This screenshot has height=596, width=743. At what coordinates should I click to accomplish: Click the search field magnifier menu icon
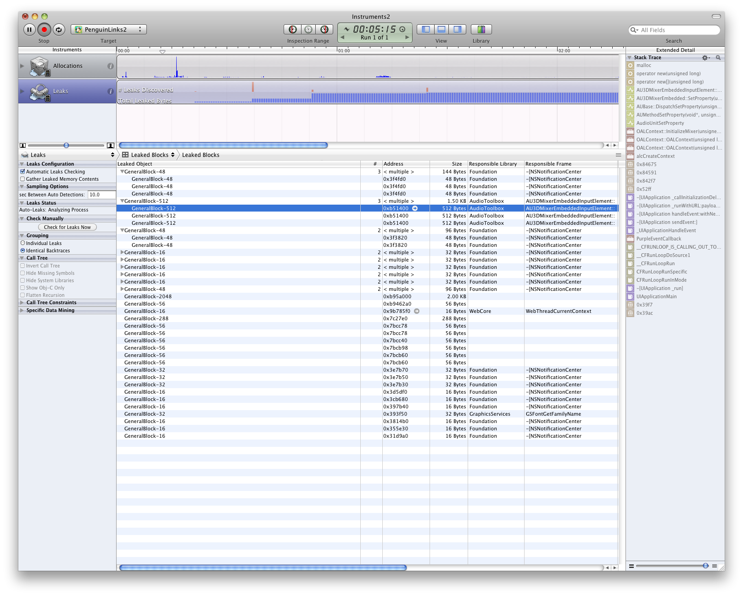(635, 30)
